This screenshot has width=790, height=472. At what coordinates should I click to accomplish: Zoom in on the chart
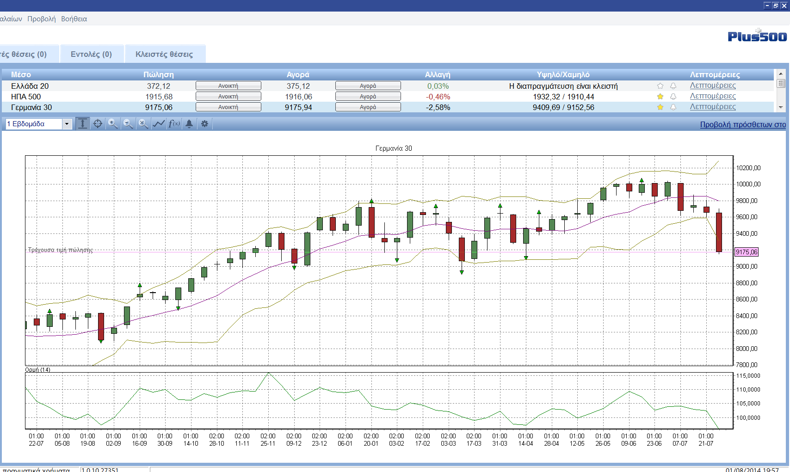pos(113,124)
